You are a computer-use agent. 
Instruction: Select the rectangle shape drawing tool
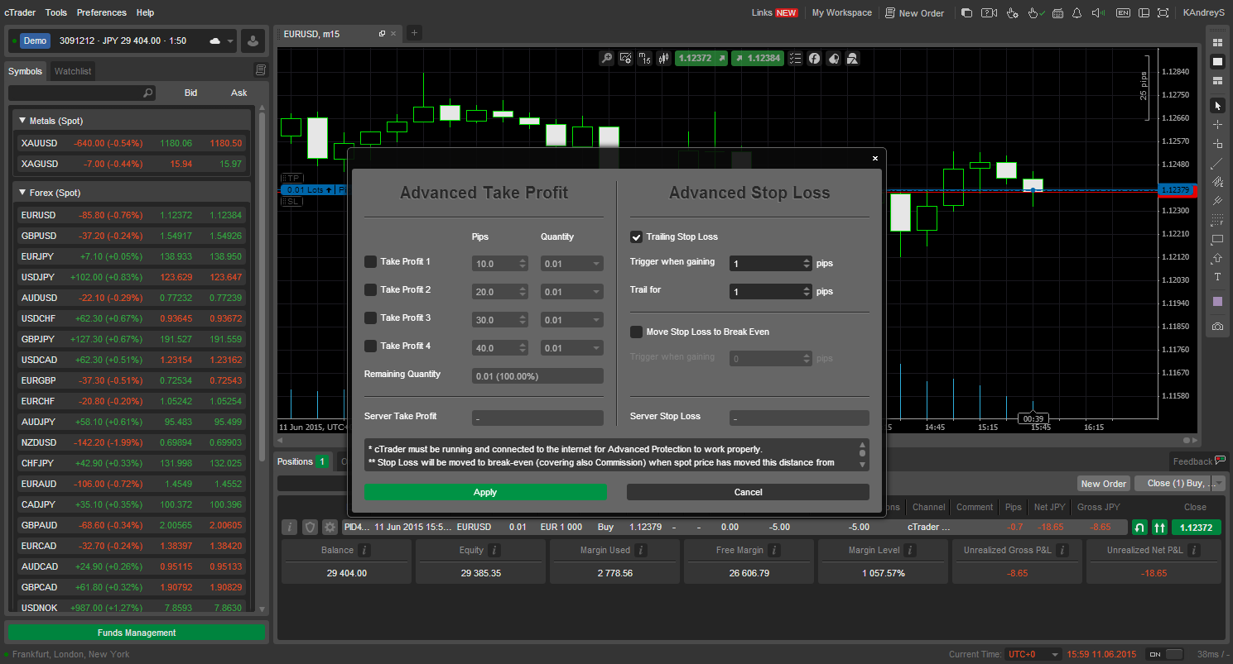pyautogui.click(x=1217, y=239)
